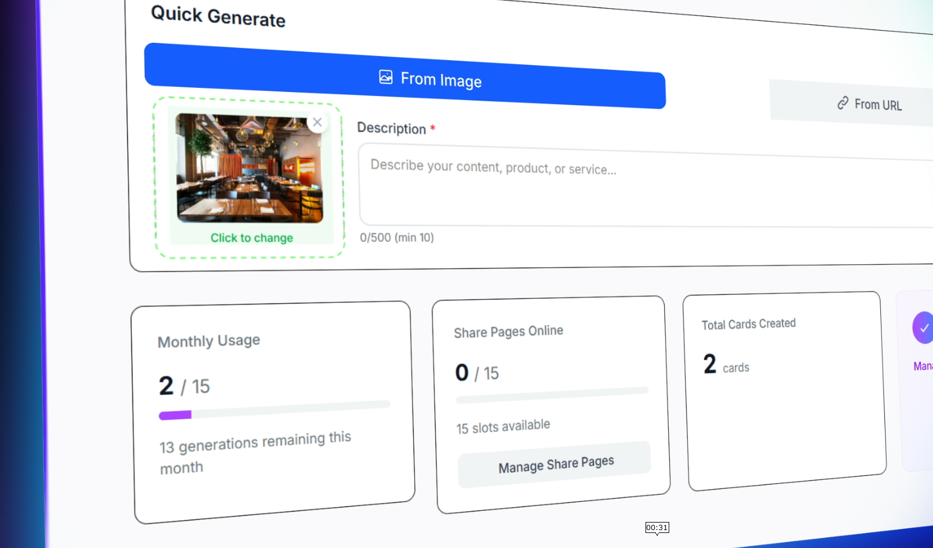Click the Monthly Usage progress bar

coord(275,409)
